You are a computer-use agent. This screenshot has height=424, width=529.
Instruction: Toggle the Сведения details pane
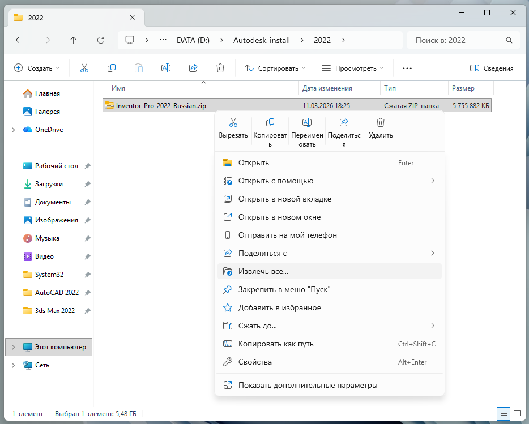pos(492,68)
